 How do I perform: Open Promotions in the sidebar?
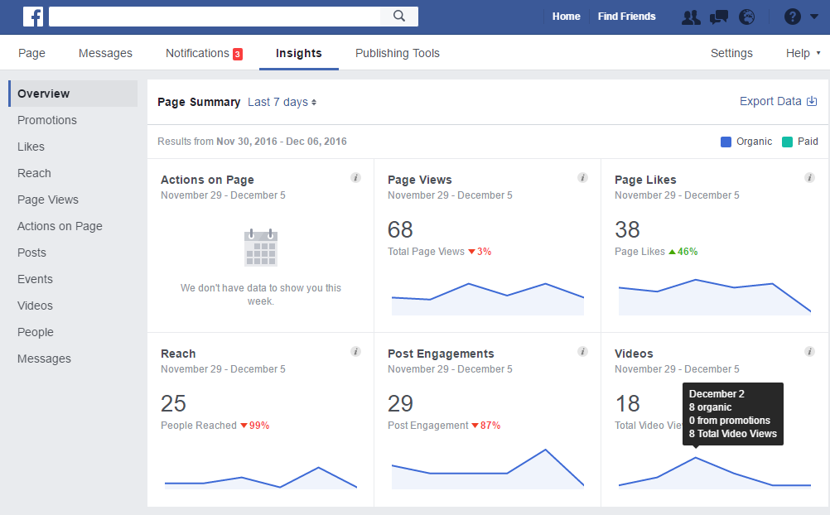pos(47,120)
